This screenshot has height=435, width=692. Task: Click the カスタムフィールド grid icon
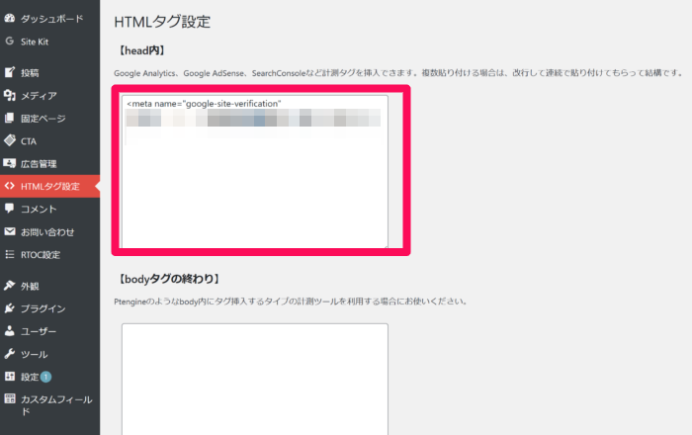pyautogui.click(x=9, y=398)
